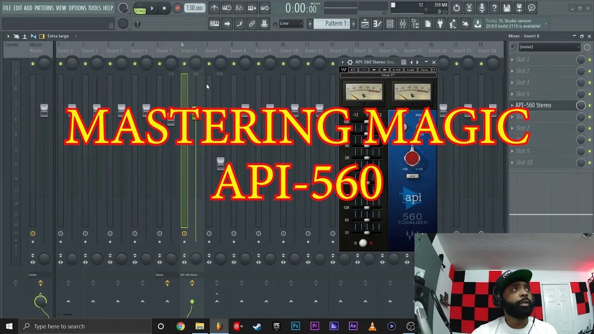
Task: Mute Master track with green LED
Action: pyautogui.click(x=32, y=64)
